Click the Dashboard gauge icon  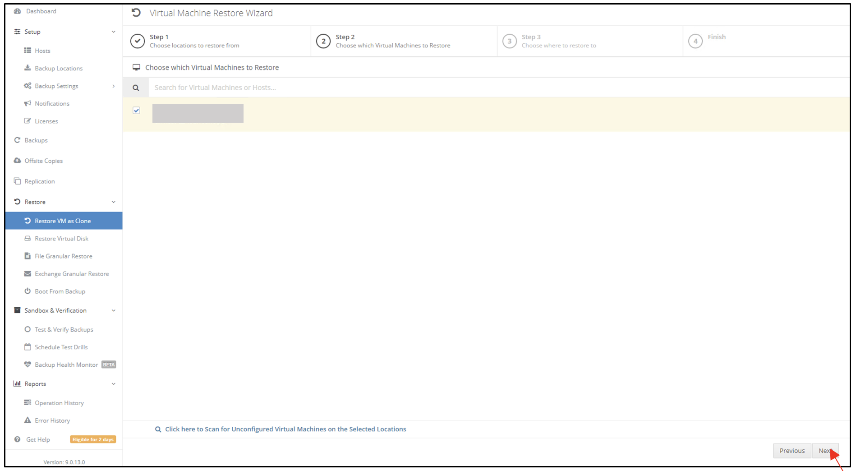(x=18, y=11)
